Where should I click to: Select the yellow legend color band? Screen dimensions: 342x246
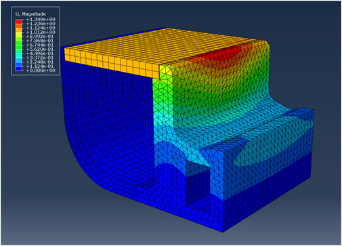tap(19, 35)
